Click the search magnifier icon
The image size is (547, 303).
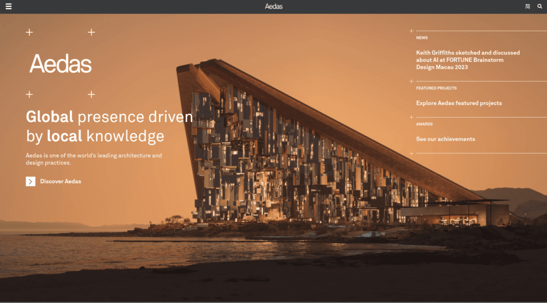[x=540, y=6]
